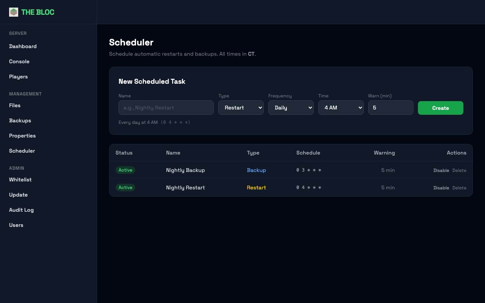Click THE BLOC logo icon
The height and width of the screenshot is (303, 485).
pyautogui.click(x=13, y=12)
